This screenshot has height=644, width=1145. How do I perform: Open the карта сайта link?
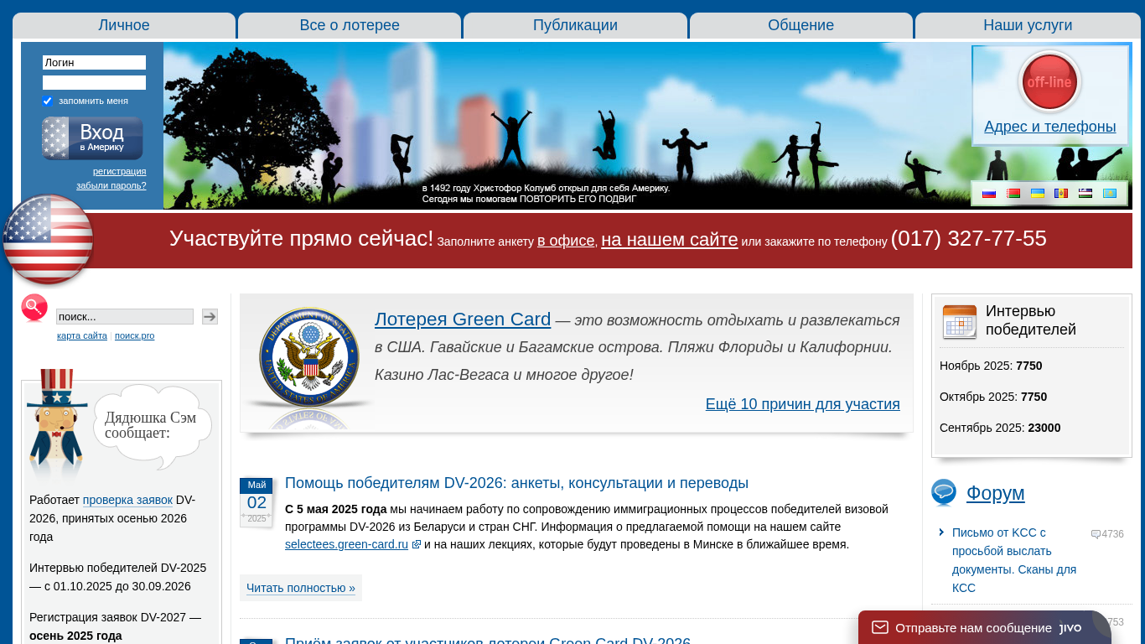point(82,335)
